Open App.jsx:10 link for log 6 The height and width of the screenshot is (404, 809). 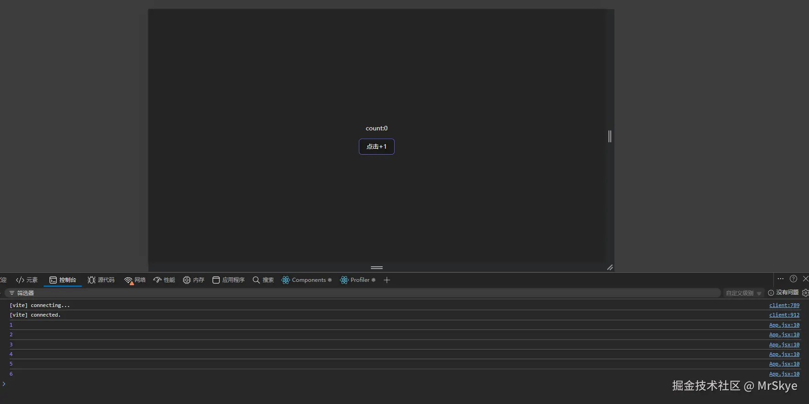(x=784, y=374)
